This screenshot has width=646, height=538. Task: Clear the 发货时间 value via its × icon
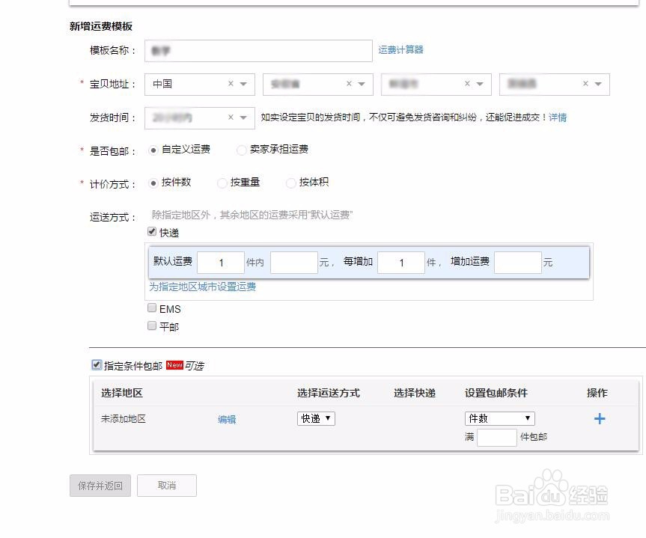tap(230, 118)
